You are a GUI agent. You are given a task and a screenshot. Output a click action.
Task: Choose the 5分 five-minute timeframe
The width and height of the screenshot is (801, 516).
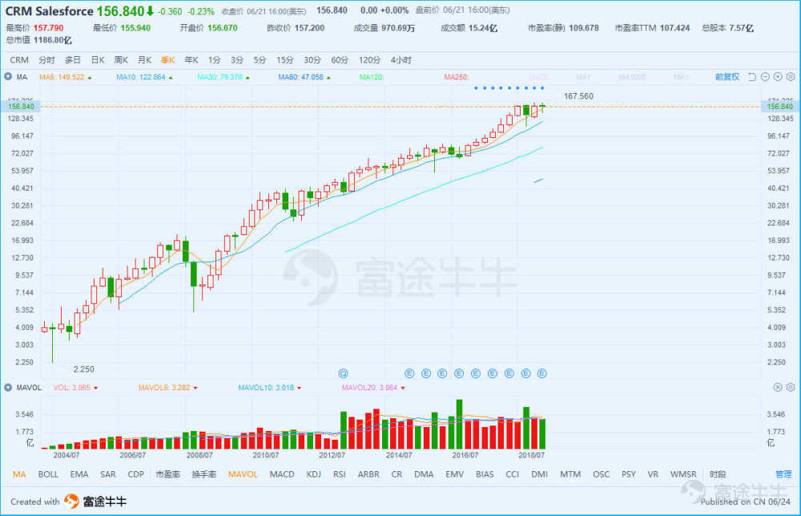(260, 60)
